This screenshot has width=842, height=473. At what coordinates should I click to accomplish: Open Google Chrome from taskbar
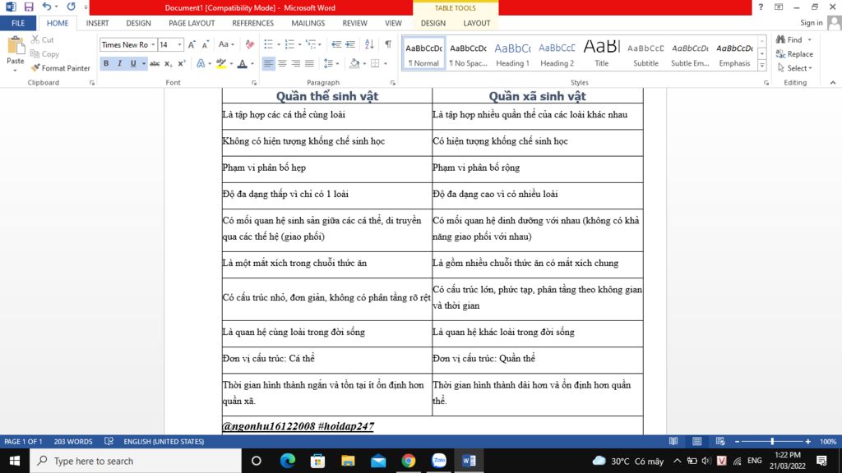tap(409, 461)
